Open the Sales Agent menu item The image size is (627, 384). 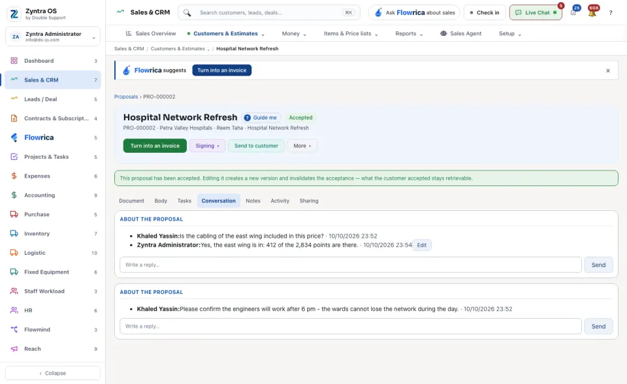(x=460, y=33)
